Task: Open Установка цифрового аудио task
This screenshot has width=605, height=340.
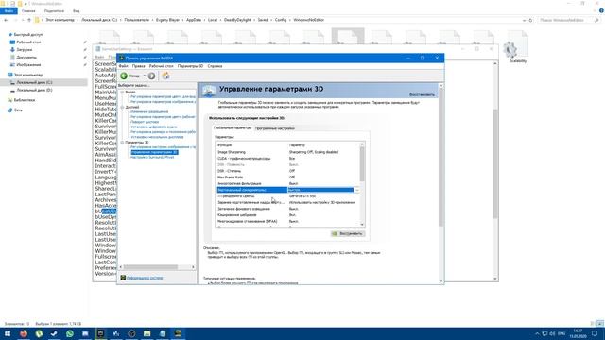Action: [x=153, y=127]
